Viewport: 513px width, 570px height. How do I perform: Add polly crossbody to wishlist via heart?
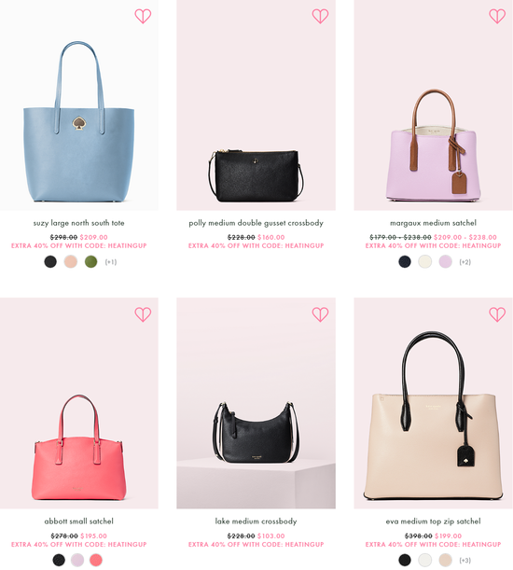point(320,16)
